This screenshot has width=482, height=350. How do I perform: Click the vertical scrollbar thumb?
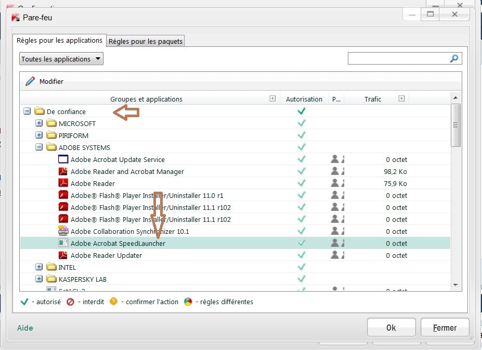tap(455, 125)
